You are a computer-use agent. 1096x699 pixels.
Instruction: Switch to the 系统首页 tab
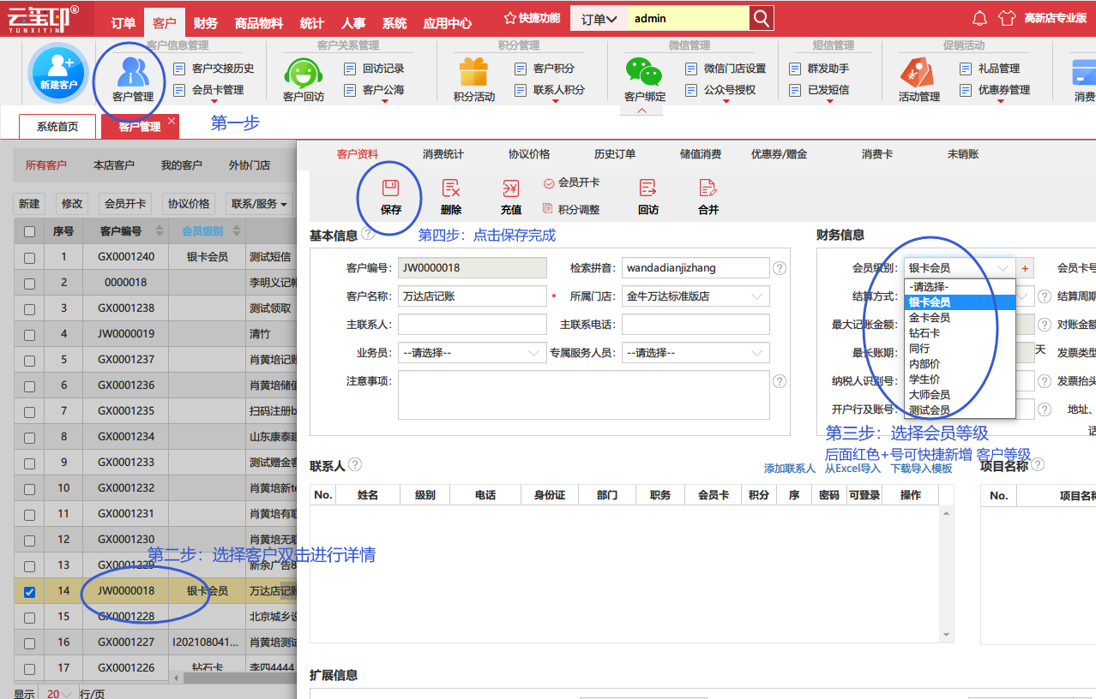pyautogui.click(x=57, y=127)
